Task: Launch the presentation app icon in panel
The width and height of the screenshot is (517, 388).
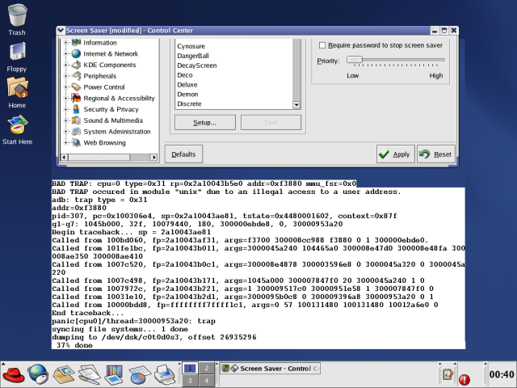Action: [x=114, y=374]
